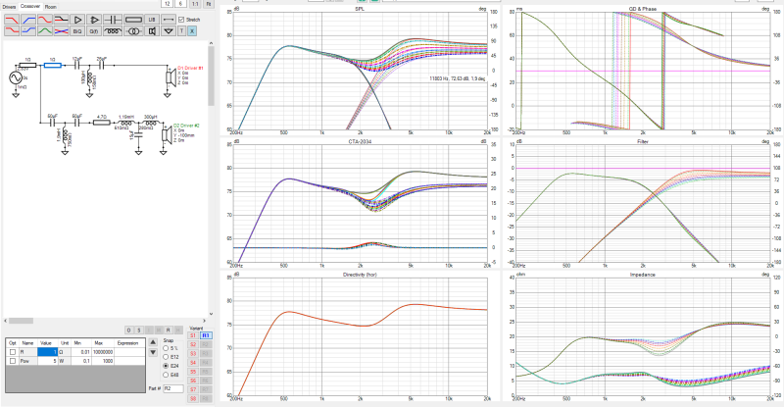Viewport: 784px width, 407px height.
Task: Select the green band-pass peak filter icon
Action: [44, 31]
